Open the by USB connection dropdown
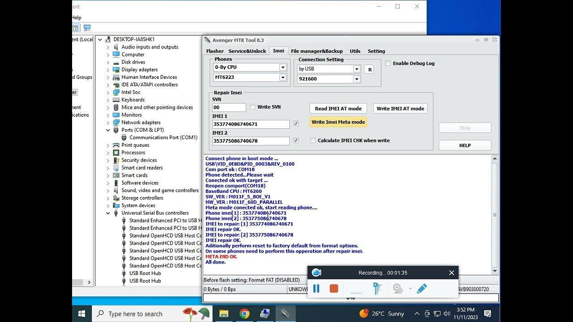 [357, 69]
